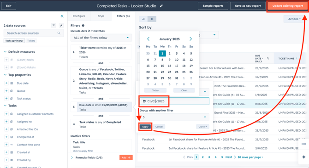This screenshot has width=309, height=168.
Task: Add Attached file IDs with the plus icon
Action: (x=6, y=129)
